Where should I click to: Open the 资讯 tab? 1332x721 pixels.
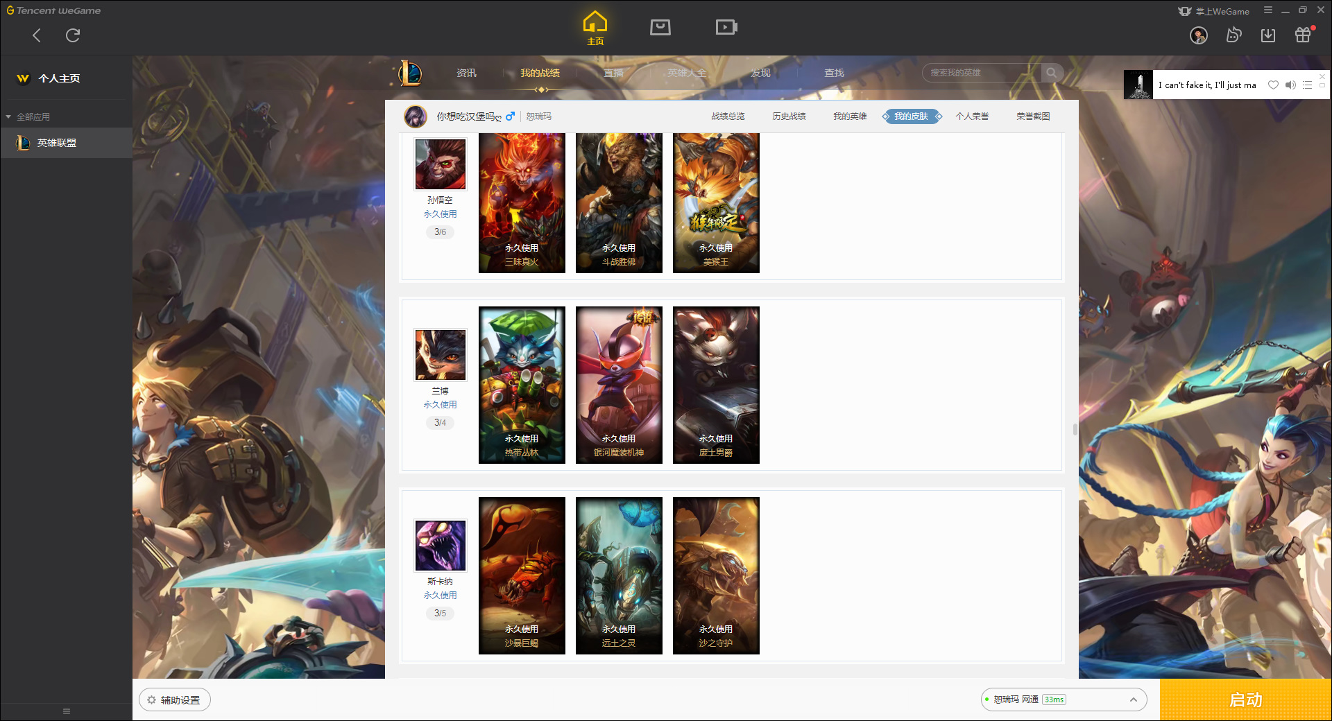(x=466, y=73)
